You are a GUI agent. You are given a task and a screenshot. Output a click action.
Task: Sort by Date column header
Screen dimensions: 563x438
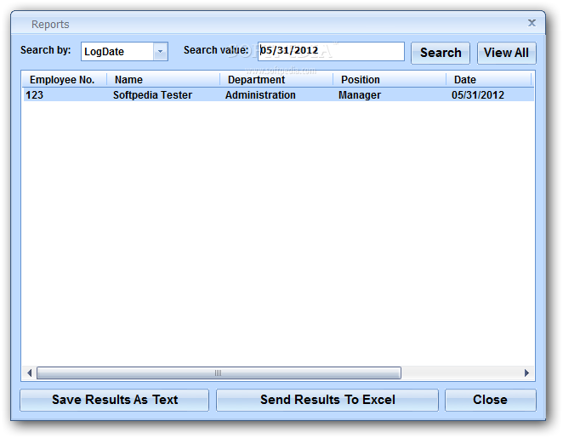[489, 79]
